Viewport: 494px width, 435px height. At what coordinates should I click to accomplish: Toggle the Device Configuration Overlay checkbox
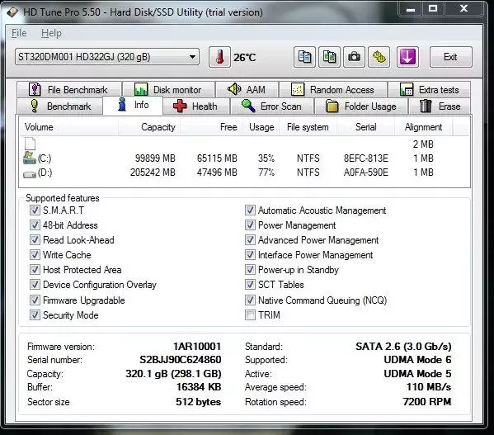pos(35,285)
